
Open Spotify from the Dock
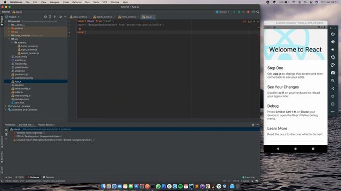tap(180, 186)
